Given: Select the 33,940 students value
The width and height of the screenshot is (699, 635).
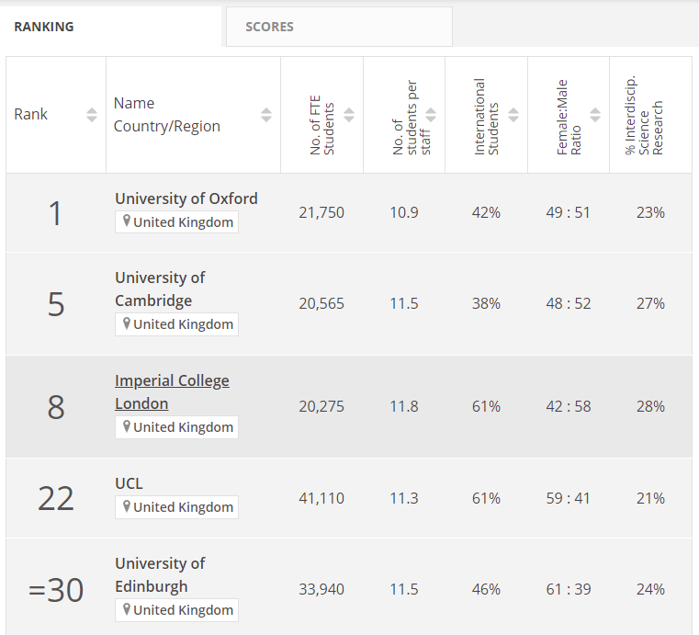Looking at the screenshot, I should pos(321,590).
